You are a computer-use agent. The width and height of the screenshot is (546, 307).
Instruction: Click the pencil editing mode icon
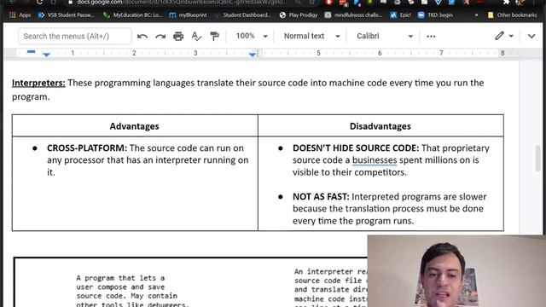click(500, 36)
